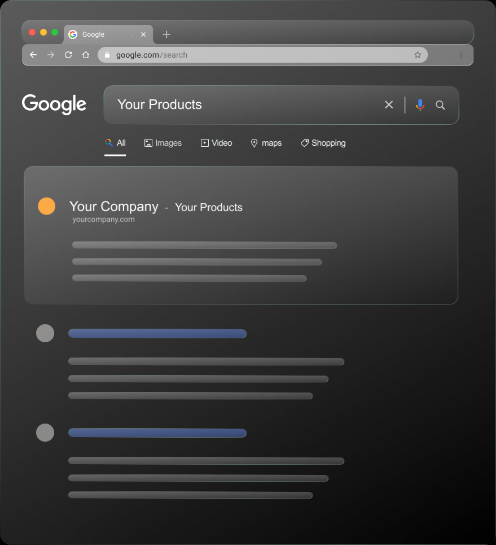Screen dimensions: 496x545
Task: Switch to the Video results tab
Action: pos(217,143)
